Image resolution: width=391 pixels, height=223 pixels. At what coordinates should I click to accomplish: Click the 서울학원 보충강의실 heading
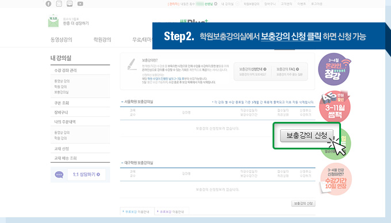pyautogui.click(x=139, y=102)
